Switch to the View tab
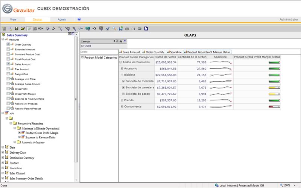301x188 pixels. pyautogui.click(x=13, y=20)
